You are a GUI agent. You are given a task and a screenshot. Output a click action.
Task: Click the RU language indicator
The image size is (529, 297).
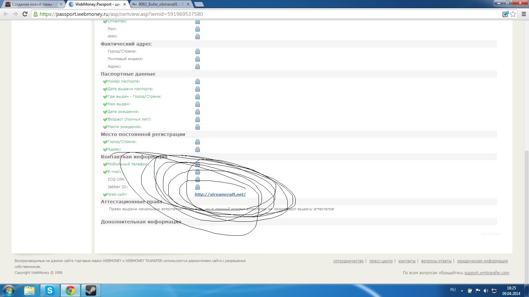point(453,290)
